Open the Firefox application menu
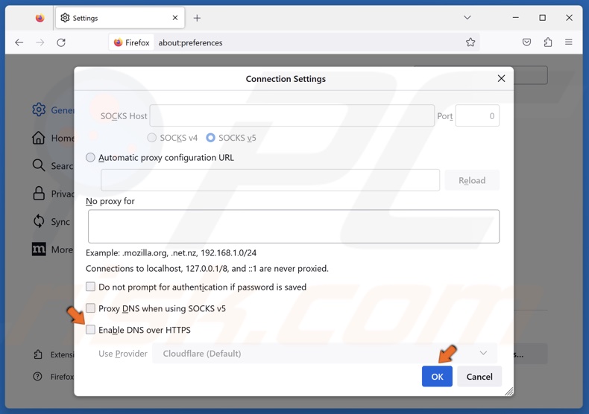This screenshot has height=414, width=589. tap(569, 42)
